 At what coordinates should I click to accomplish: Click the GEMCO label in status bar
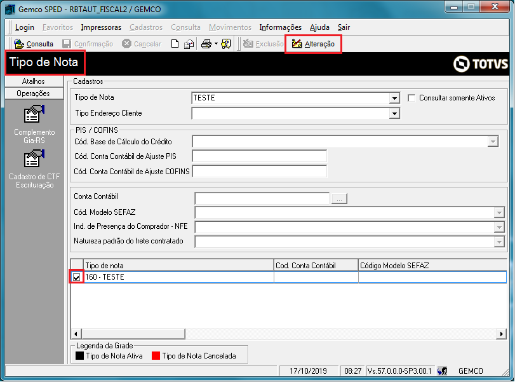click(471, 371)
